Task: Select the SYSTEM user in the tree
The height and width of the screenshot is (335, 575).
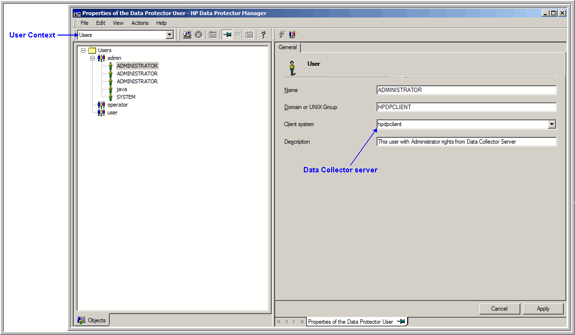Action: point(125,97)
